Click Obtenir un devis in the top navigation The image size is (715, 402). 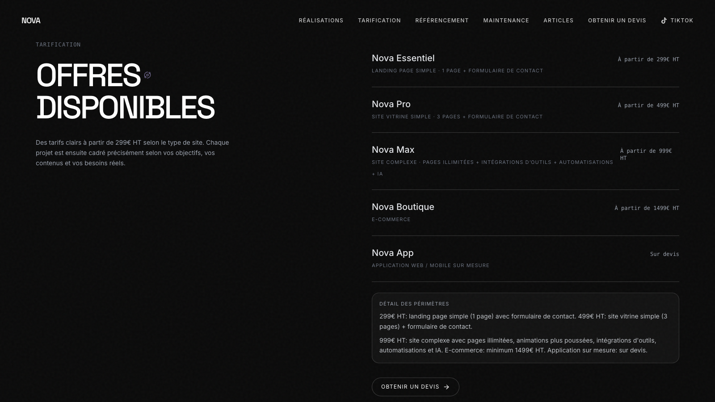[x=617, y=21]
